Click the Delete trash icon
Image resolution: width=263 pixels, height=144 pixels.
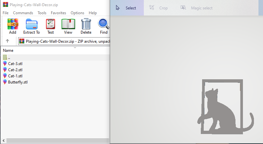tap(86, 24)
